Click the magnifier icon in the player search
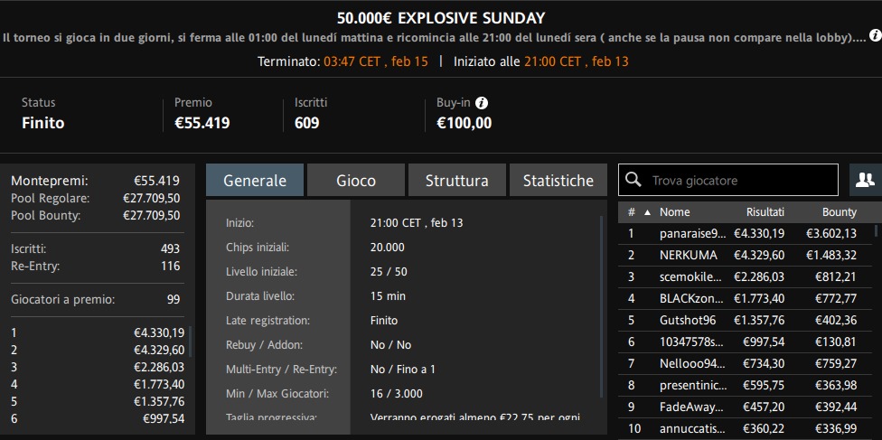 pyautogui.click(x=633, y=180)
